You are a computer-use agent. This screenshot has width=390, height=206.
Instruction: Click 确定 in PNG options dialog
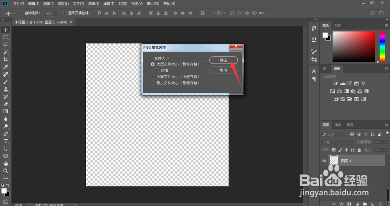[223, 60]
